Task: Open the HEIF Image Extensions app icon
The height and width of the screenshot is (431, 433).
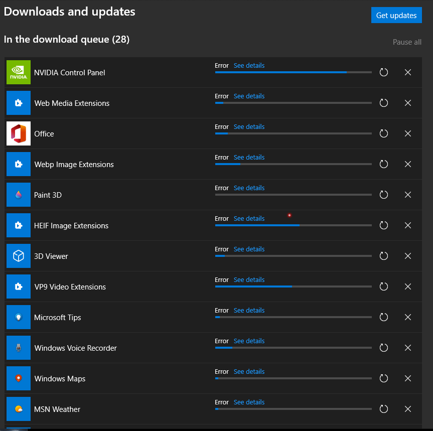Action: click(x=19, y=226)
